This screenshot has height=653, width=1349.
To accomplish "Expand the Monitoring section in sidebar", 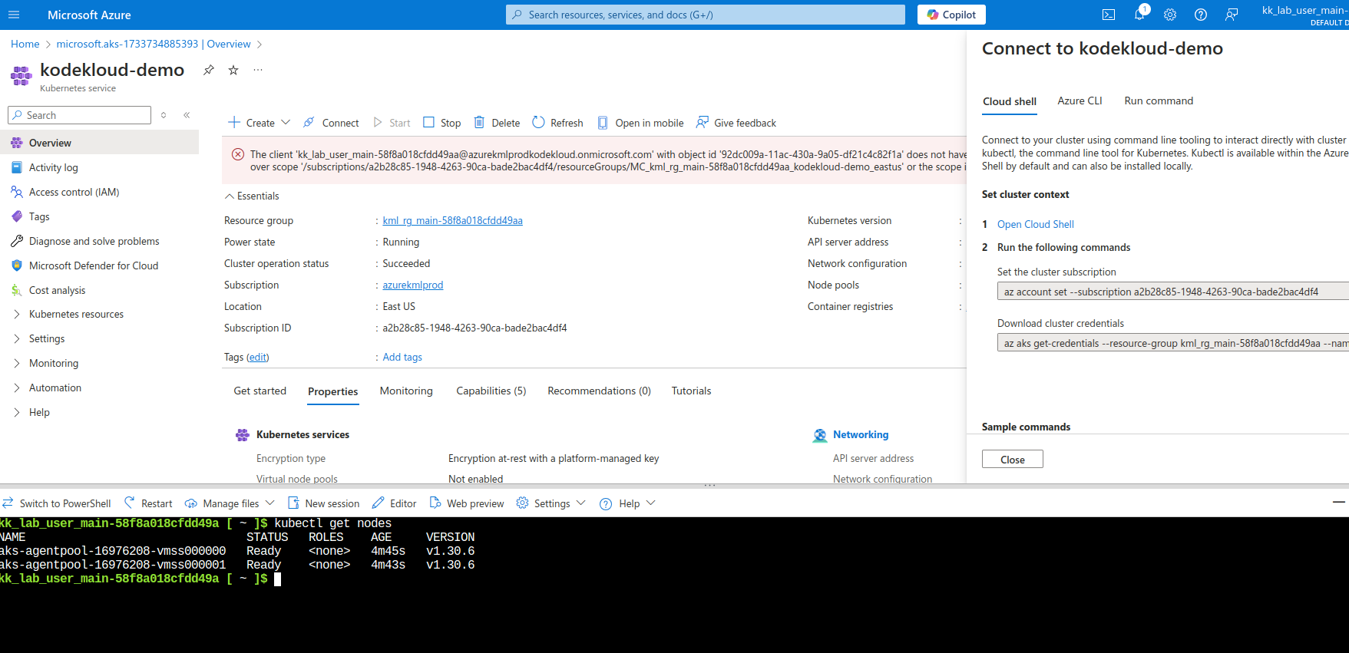I will 17,363.
